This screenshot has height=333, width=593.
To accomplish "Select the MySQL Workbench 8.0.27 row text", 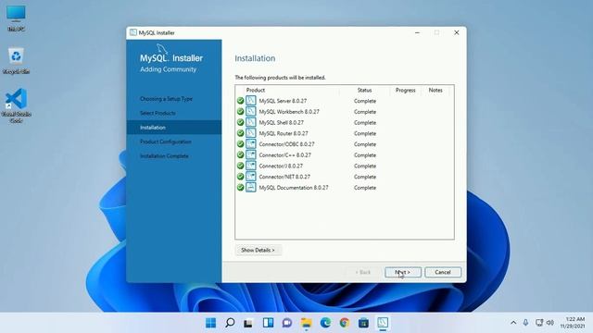I will coord(289,112).
